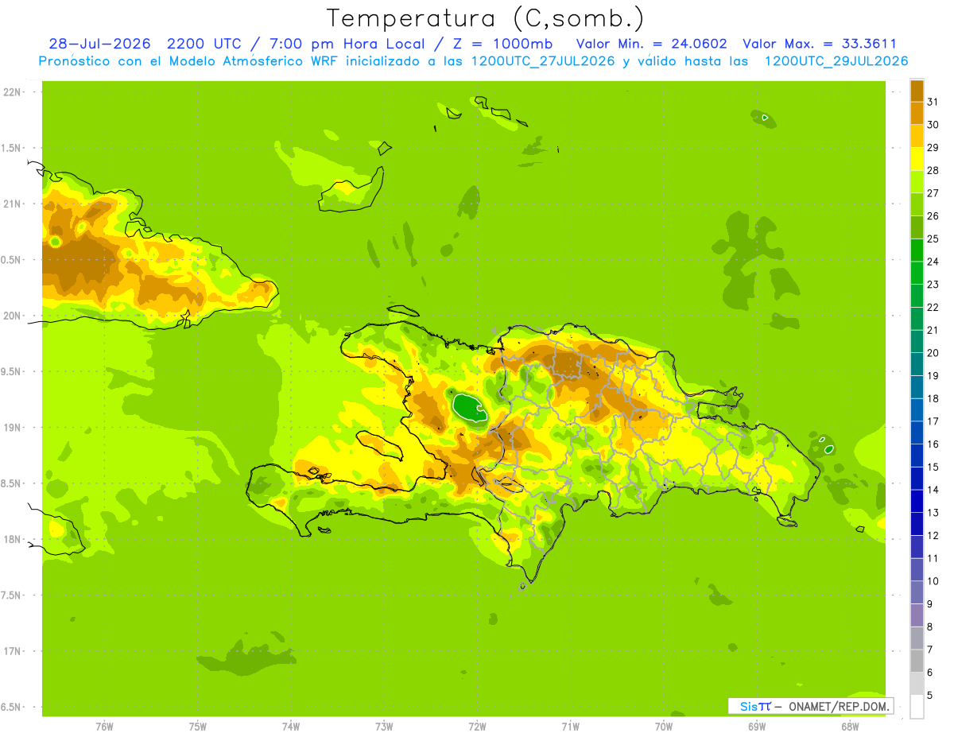The width and height of the screenshot is (954, 737).
Task: Click legend value 7
Action: [x=931, y=650]
